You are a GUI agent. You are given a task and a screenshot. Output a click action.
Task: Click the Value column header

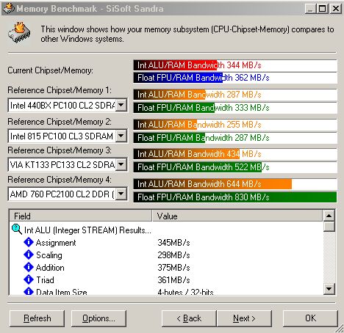[x=237, y=216]
